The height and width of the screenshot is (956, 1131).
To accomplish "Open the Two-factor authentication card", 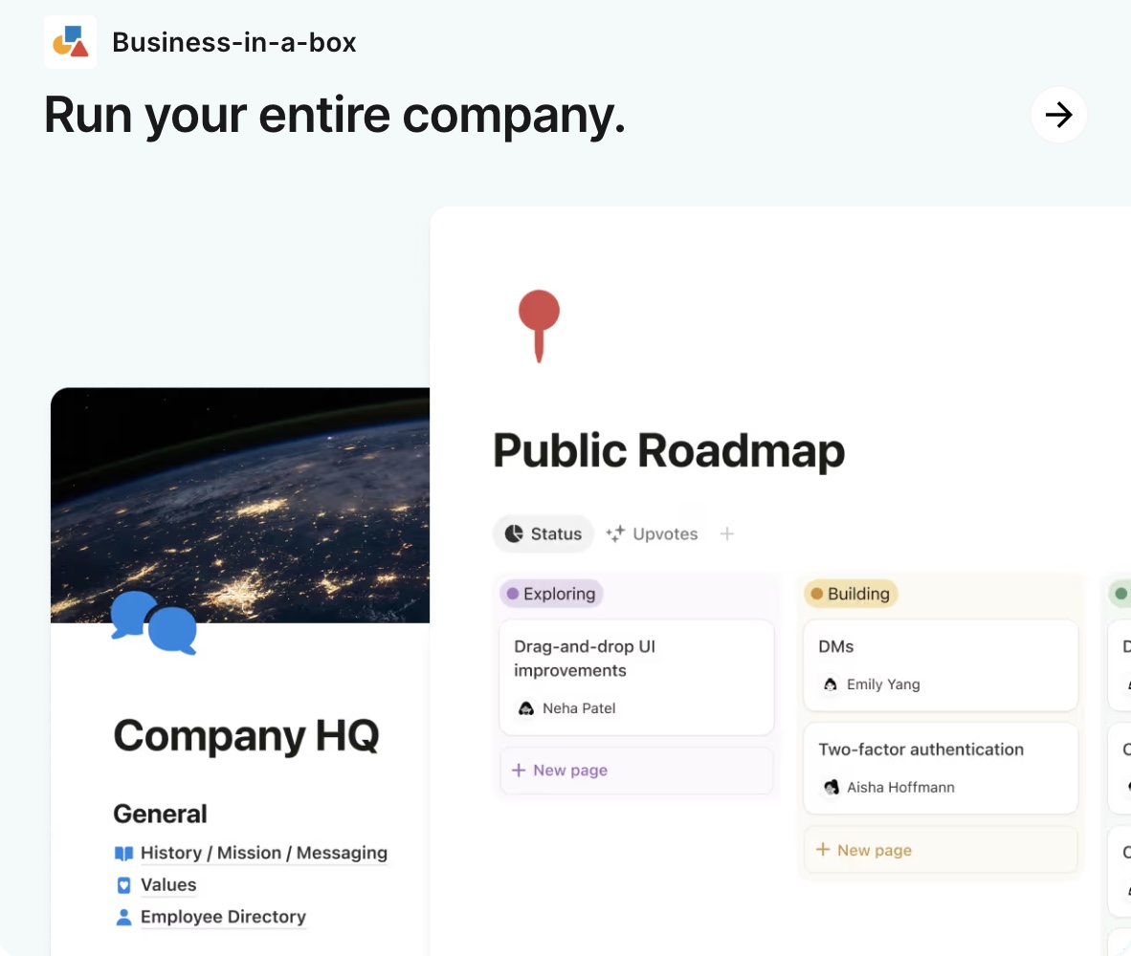I will (941, 768).
